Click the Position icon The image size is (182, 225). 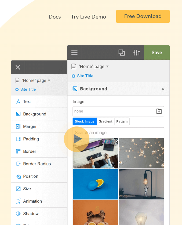coord(18,176)
